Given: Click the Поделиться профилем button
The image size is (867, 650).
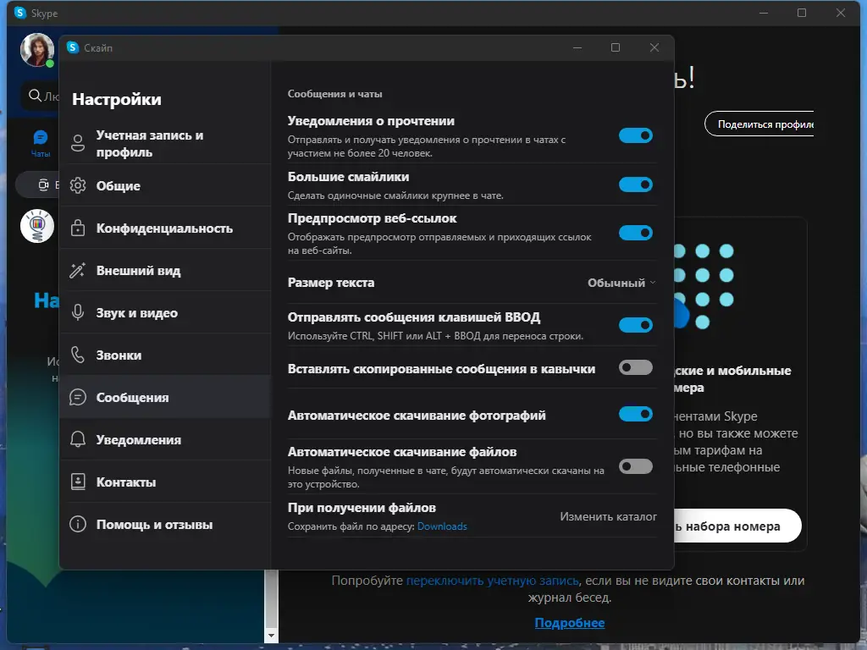Looking at the screenshot, I should click(x=767, y=124).
